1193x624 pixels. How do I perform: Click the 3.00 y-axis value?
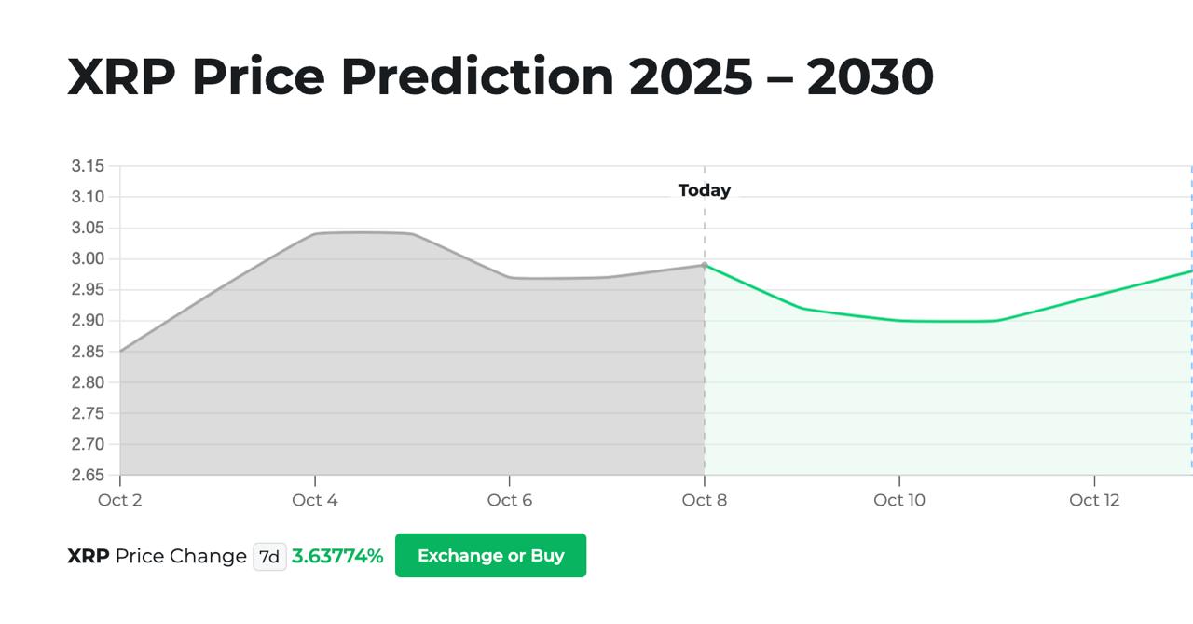(88, 259)
